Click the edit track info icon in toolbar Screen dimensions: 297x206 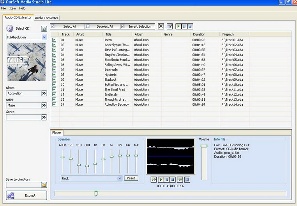click(x=170, y=27)
